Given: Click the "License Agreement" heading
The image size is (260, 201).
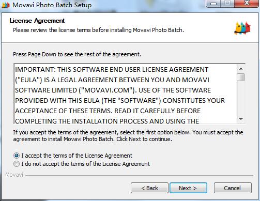Looking at the screenshot, I should coord(37,21).
